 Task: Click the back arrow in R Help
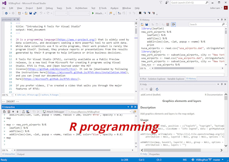(142, 89)
